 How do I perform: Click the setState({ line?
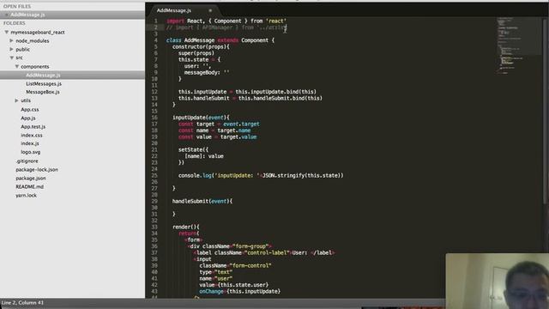tap(193, 150)
